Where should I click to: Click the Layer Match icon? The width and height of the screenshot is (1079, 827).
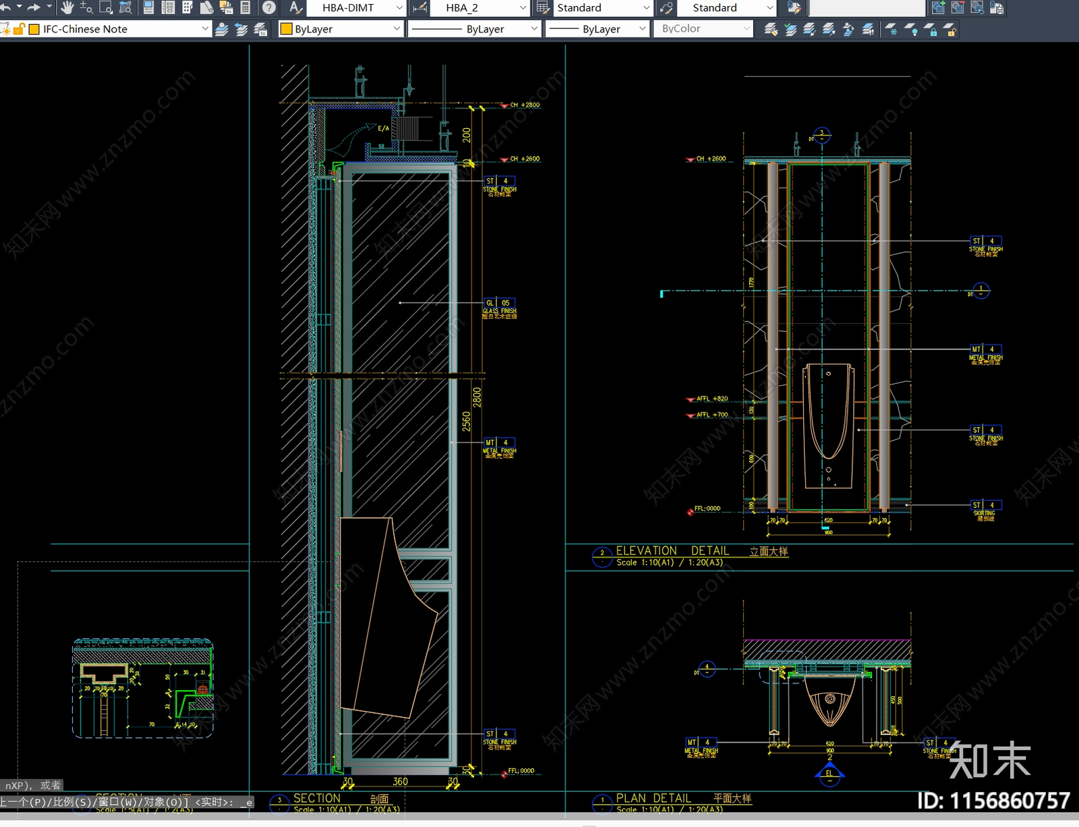771,29
